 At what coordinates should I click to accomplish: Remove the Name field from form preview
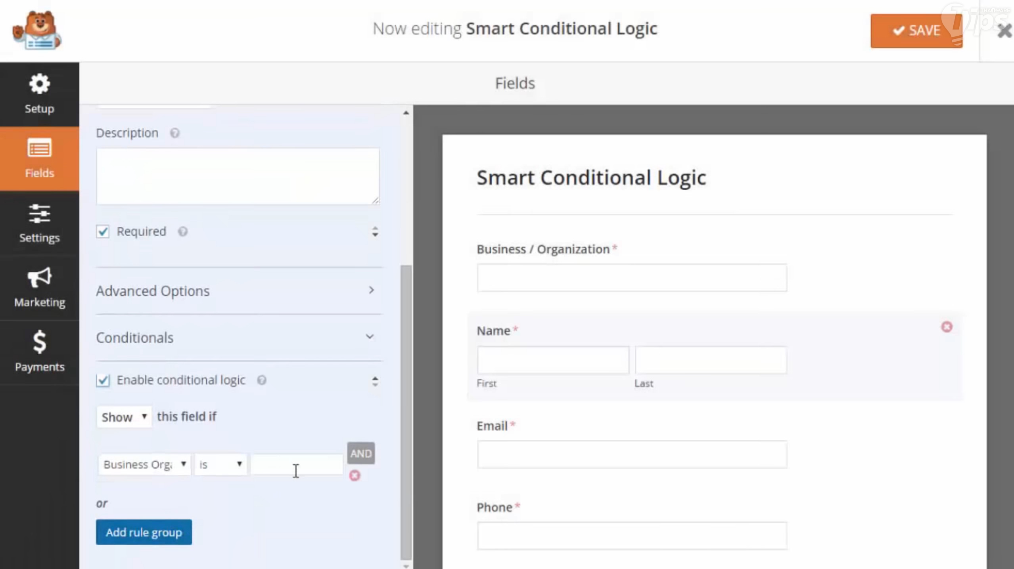coord(947,327)
